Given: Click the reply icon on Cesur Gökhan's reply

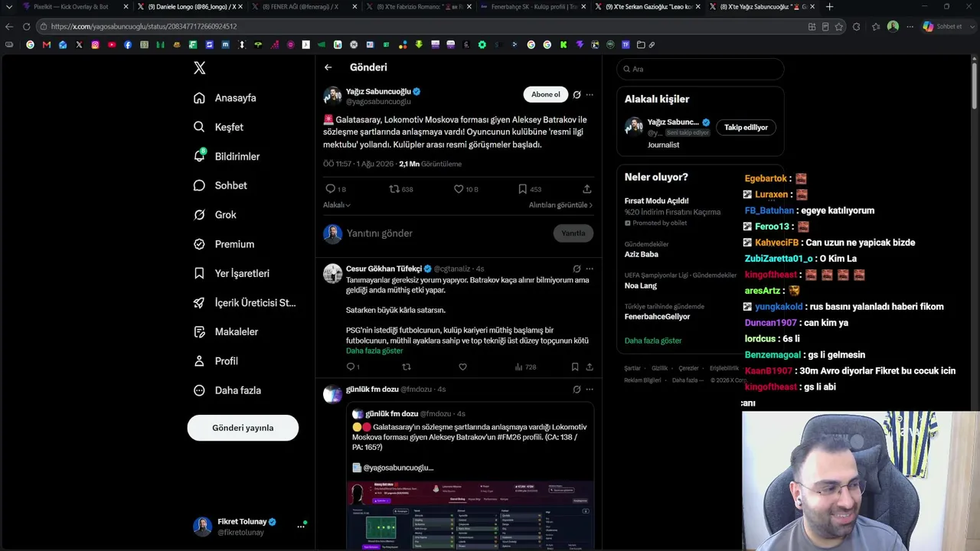Looking at the screenshot, I should coord(351,367).
